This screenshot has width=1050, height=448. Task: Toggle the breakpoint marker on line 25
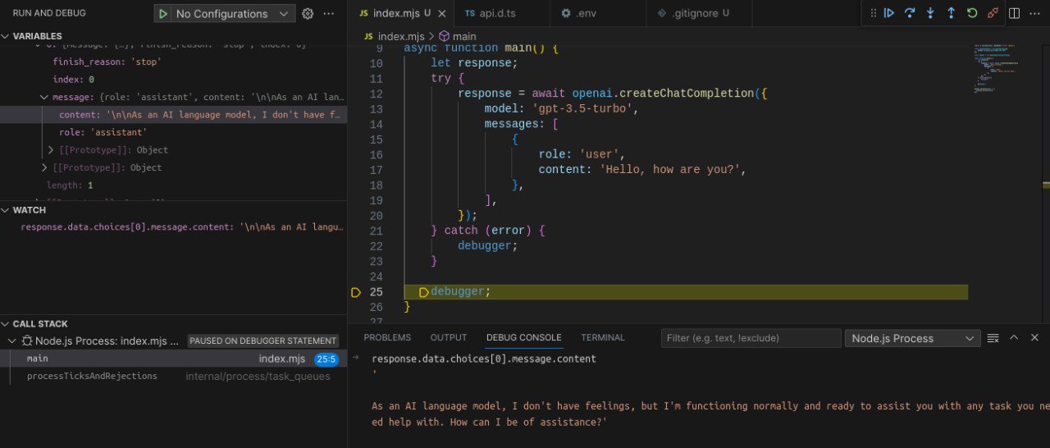tap(355, 292)
